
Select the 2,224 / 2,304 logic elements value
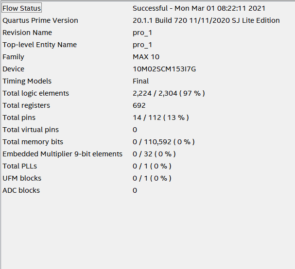pyautogui.click(x=169, y=93)
